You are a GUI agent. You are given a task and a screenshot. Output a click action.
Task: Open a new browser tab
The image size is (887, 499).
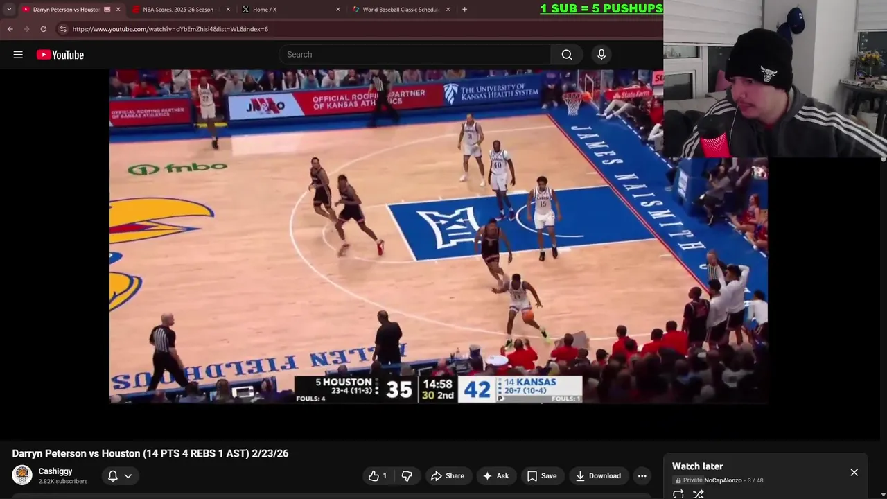click(464, 10)
